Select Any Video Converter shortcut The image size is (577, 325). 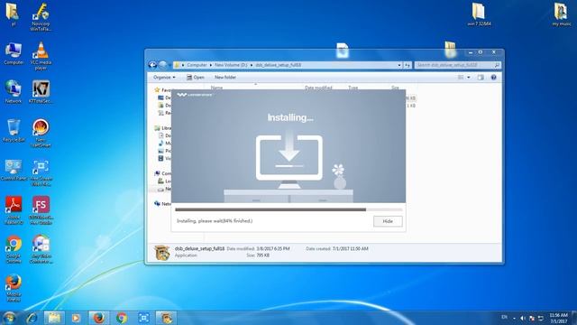[x=41, y=249]
